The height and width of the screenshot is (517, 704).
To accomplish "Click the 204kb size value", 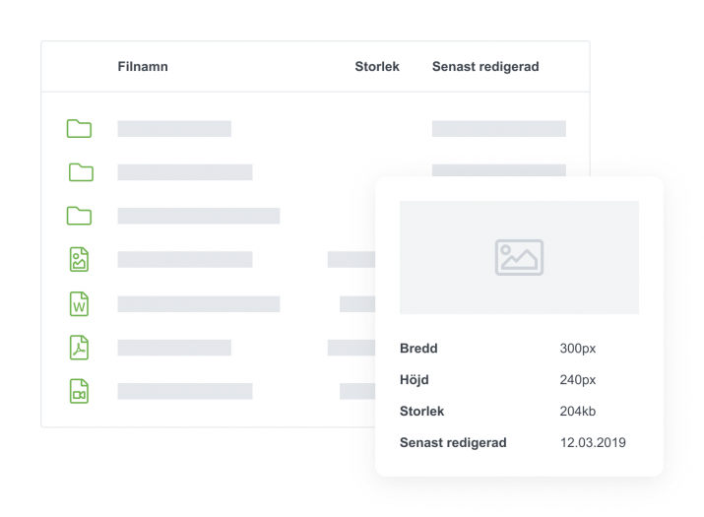I will click(577, 411).
